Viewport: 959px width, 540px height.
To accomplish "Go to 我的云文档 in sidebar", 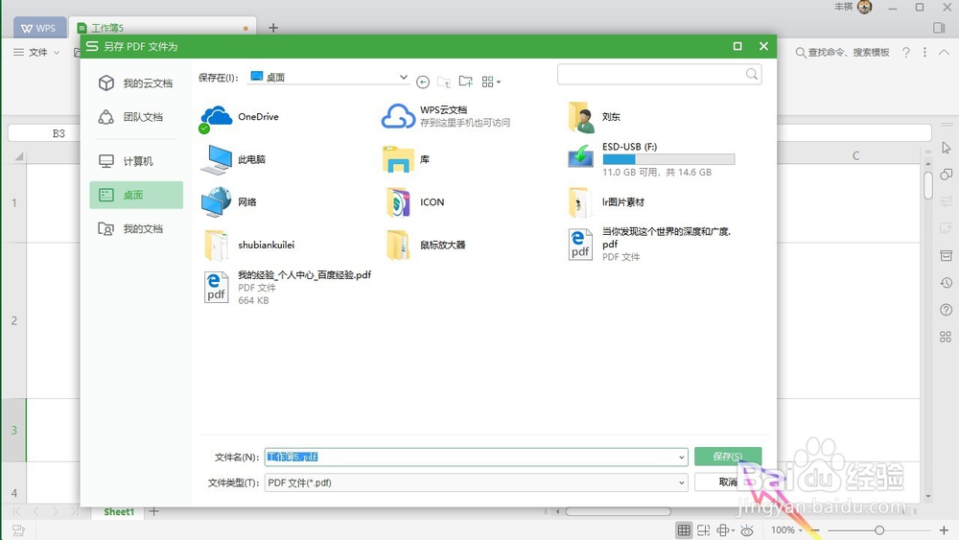I will (136, 83).
